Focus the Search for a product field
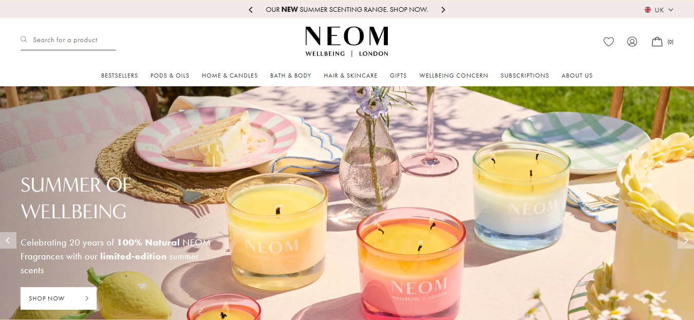Screen dimensions: 694x320 (68, 40)
